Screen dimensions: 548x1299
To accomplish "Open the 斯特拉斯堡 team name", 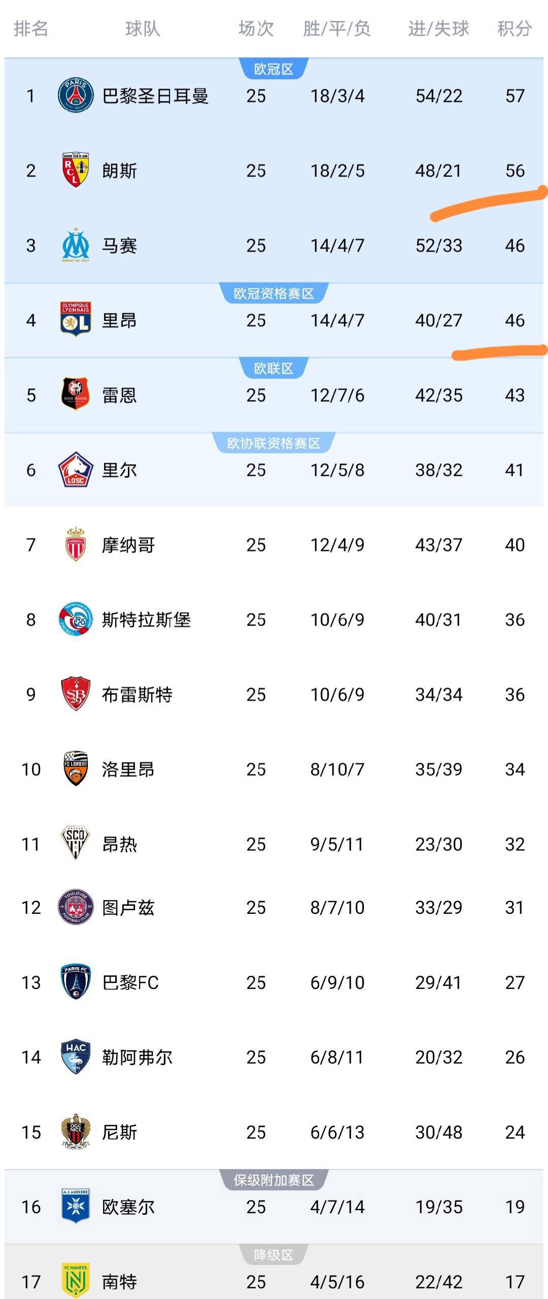I will (x=146, y=620).
